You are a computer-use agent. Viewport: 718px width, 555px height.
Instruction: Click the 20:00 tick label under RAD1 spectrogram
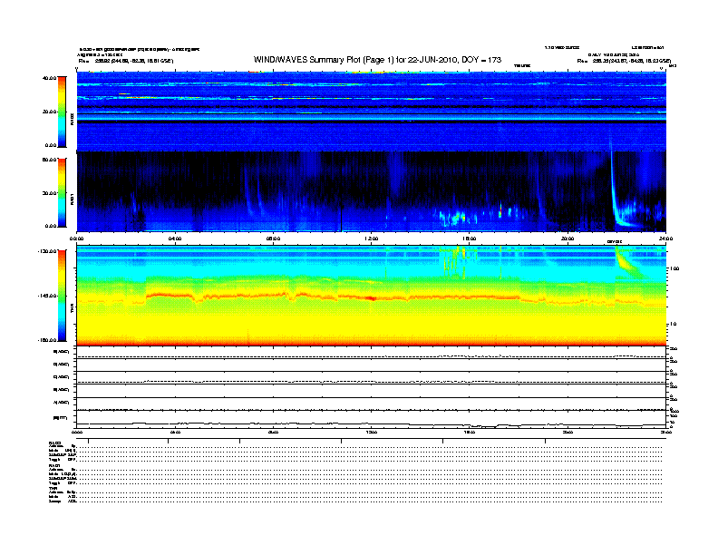(568, 239)
